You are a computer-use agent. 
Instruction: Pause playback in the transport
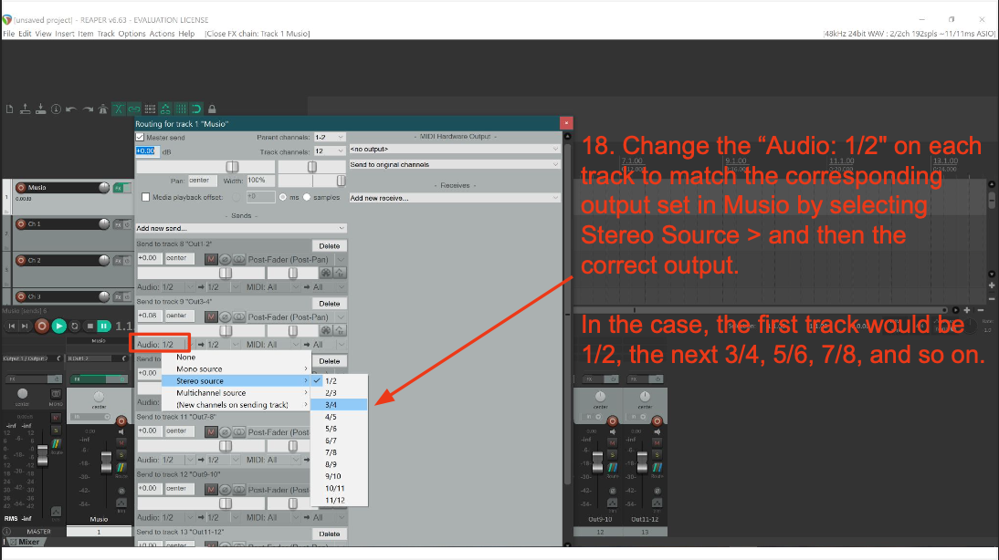point(103,326)
